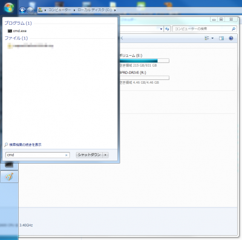
Task: Expand the shutdown options arrow
Action: coord(105,155)
